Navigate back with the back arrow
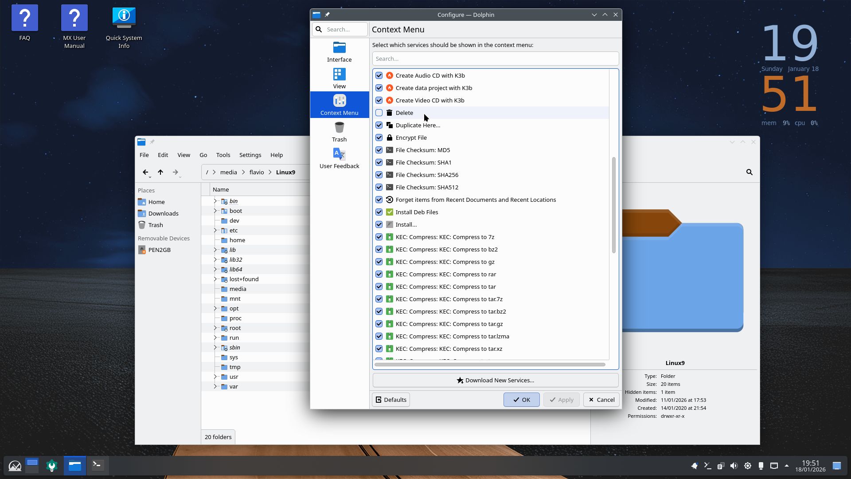Screen dimensions: 851x479 (145, 172)
